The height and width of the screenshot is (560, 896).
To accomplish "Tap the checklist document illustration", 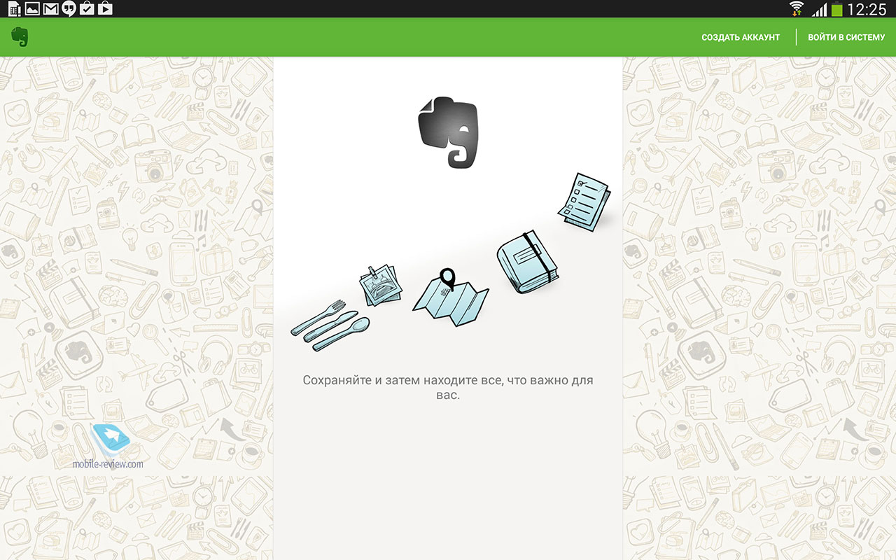I will coord(584,202).
